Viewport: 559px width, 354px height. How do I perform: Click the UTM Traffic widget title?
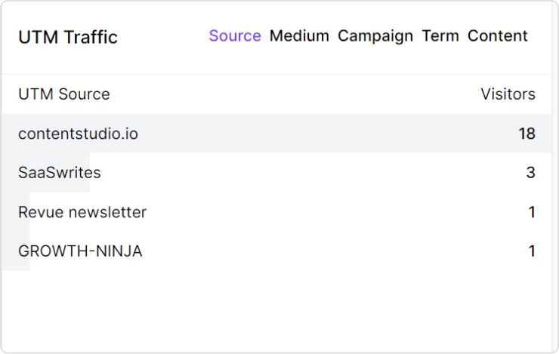(x=68, y=37)
